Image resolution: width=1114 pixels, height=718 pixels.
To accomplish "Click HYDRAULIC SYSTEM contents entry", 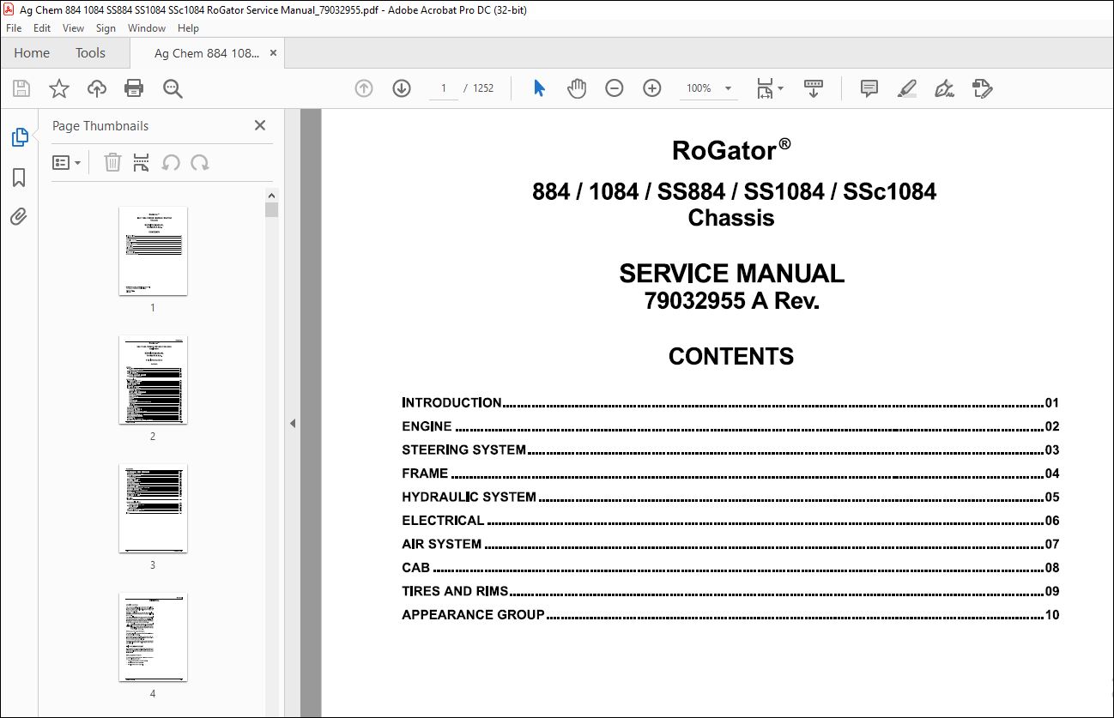I will 730,497.
